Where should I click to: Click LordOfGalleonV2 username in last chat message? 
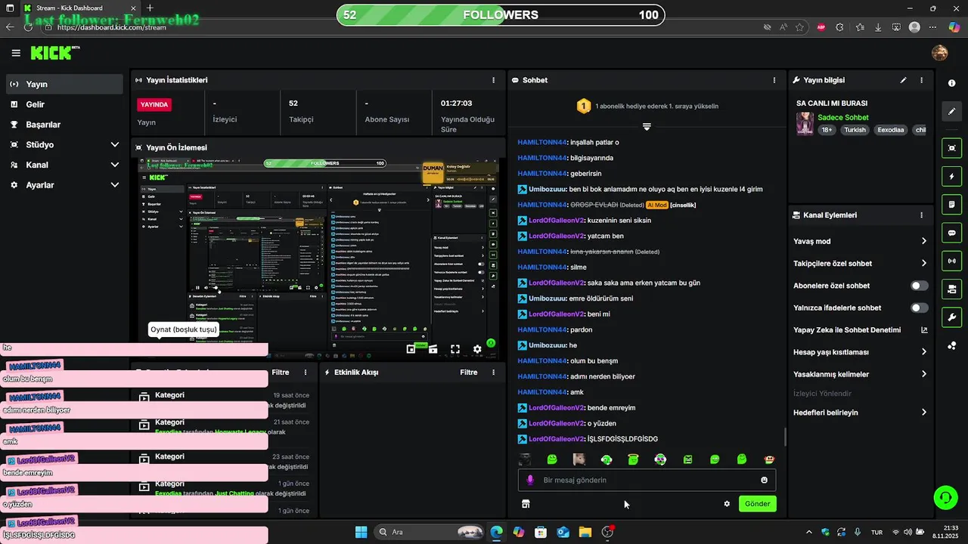(x=557, y=439)
